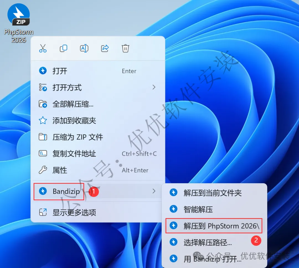Expand the Bandizip submenu chevron
The height and width of the screenshot is (268, 299).
[x=154, y=191]
